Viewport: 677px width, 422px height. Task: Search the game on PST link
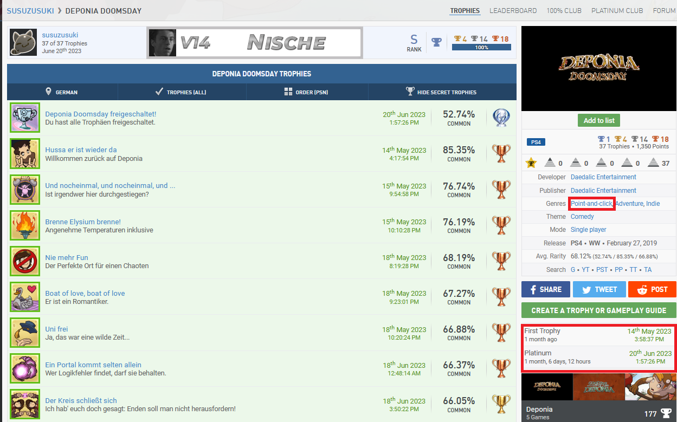click(x=602, y=269)
